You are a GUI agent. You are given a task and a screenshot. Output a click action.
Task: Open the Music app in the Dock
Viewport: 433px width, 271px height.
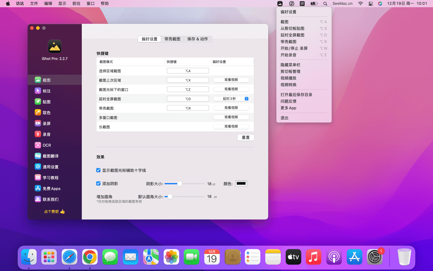tap(314, 257)
